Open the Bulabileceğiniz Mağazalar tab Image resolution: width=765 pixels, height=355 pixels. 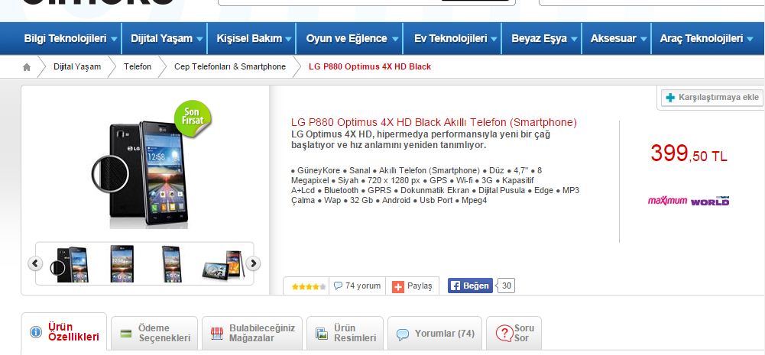click(252, 333)
